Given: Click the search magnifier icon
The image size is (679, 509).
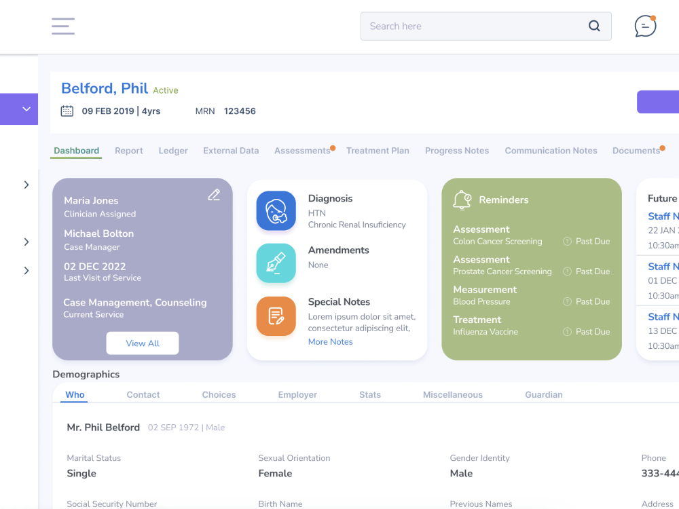Looking at the screenshot, I should pyautogui.click(x=594, y=26).
